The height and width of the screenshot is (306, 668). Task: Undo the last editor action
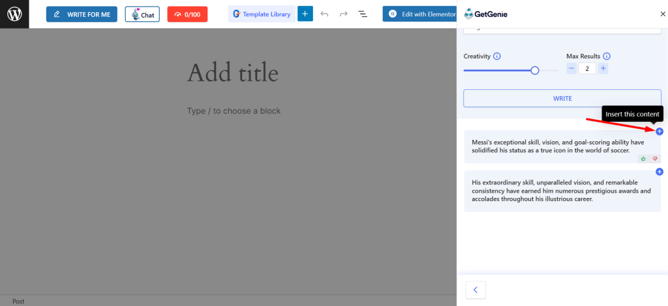tap(324, 14)
